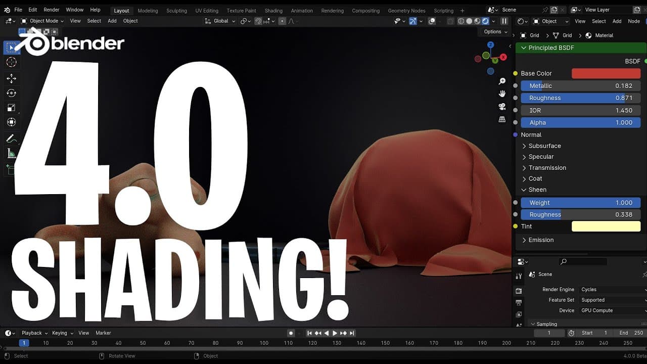Open the Device GPU Compute dropdown

point(613,310)
